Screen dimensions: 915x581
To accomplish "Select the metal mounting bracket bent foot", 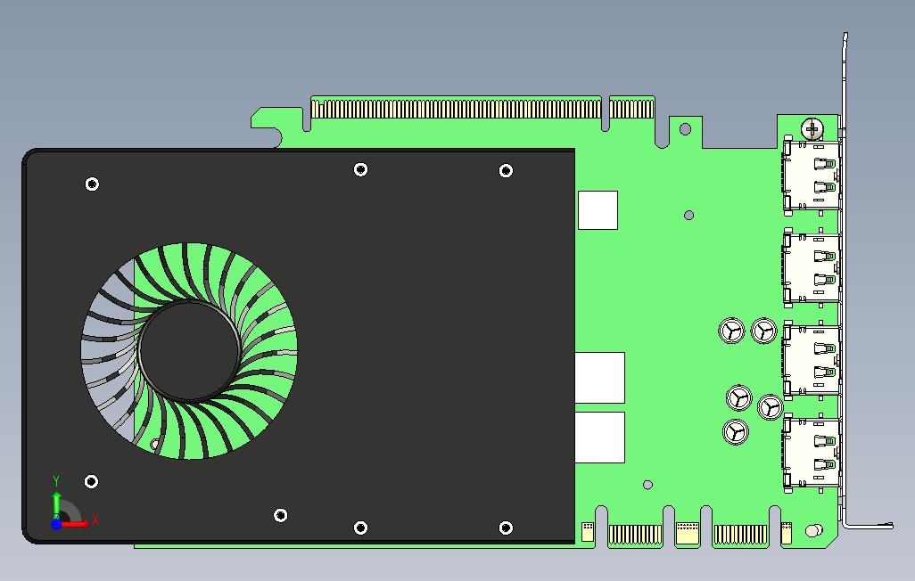I will pos(869,526).
